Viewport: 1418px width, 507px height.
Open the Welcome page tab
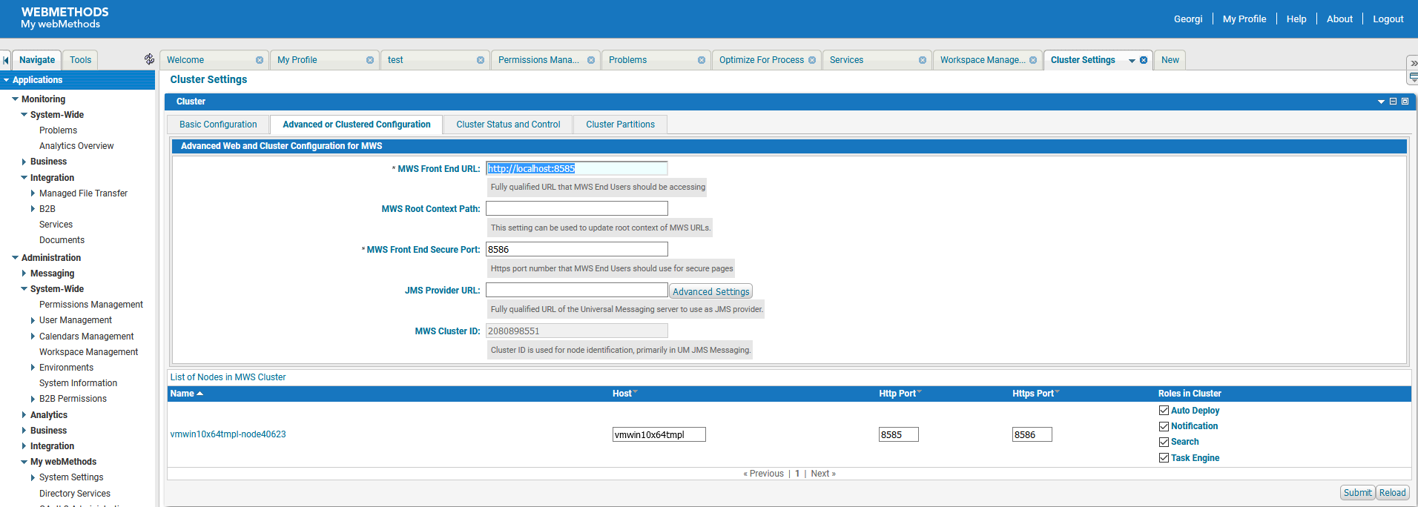pyautogui.click(x=185, y=60)
